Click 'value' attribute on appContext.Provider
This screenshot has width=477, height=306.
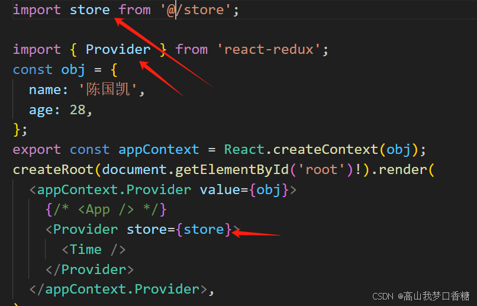point(220,190)
